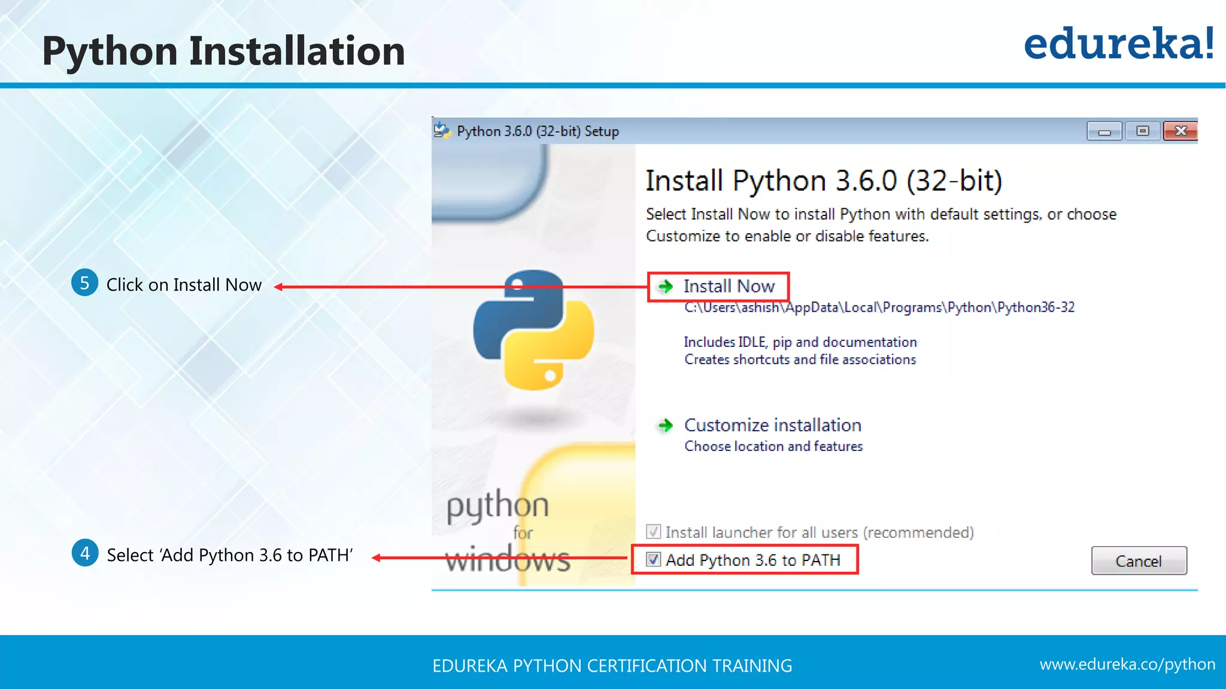Click the install path C:\Users\ashish\AppData text
Viewport: 1226px width, 689px height.
point(879,307)
